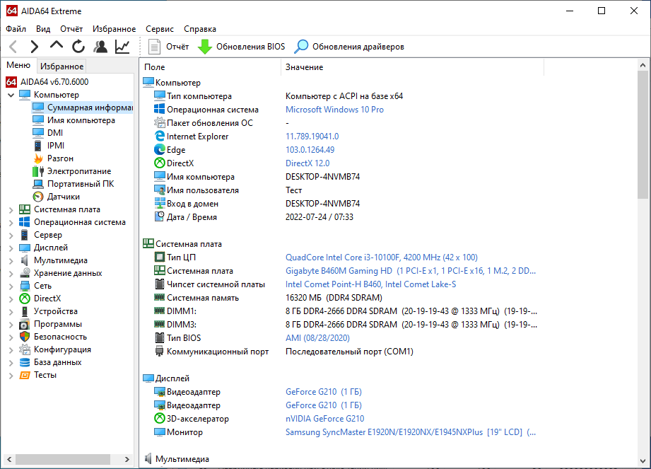Image resolution: width=651 pixels, height=469 pixels.
Task: Click the Системная плата motherboard icon in tree
Action: pyautogui.click(x=25, y=209)
